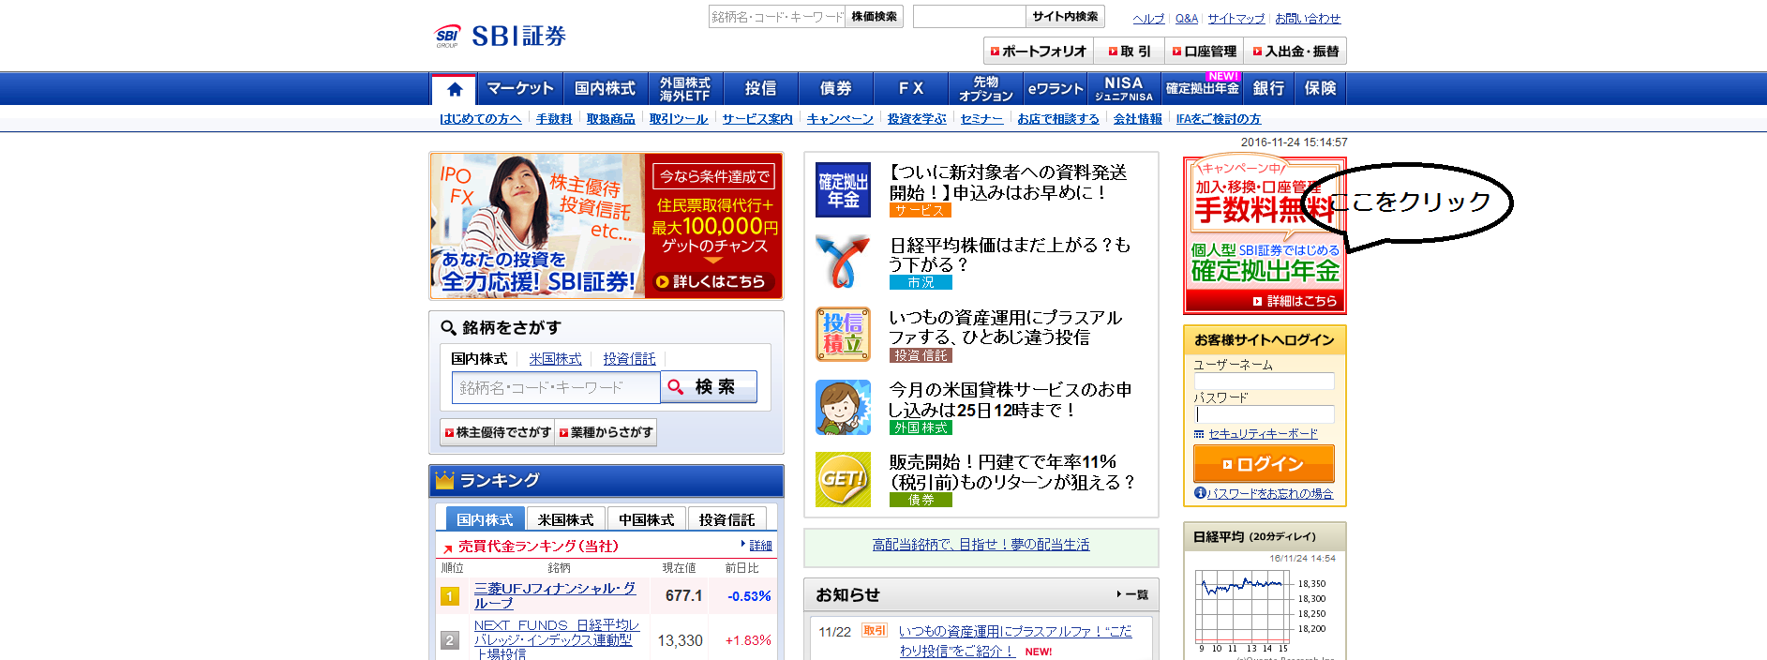Open 手数料 link
1767x660 pixels.
click(554, 119)
